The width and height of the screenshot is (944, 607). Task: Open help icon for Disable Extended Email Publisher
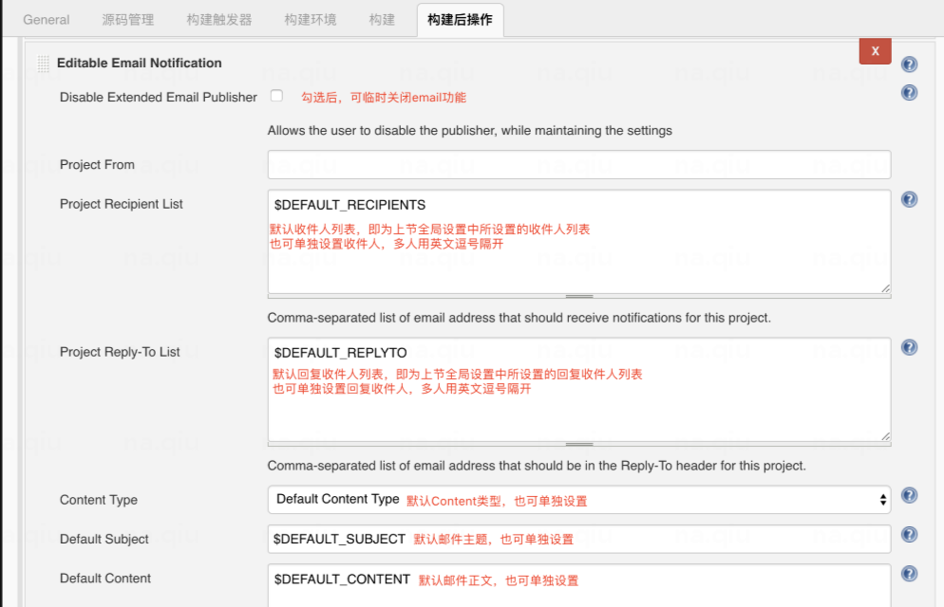tap(909, 93)
